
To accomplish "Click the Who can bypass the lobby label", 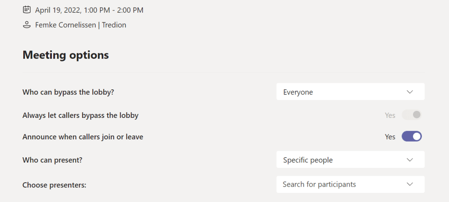I will (71, 92).
